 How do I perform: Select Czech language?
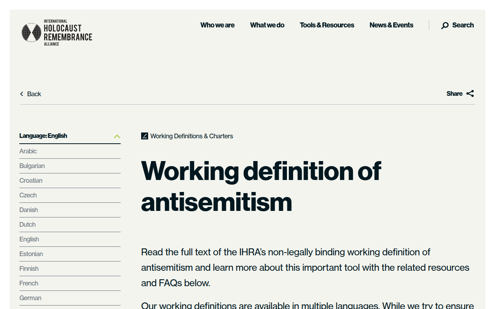(x=70, y=195)
